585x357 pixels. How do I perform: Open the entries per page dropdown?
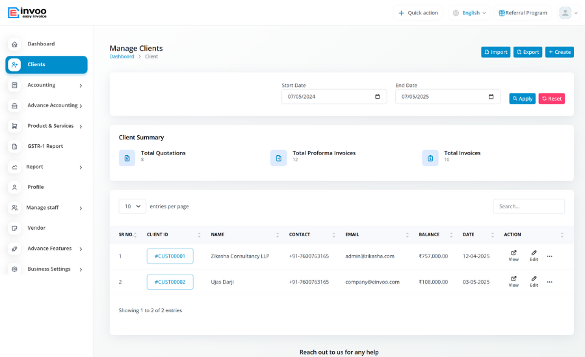tap(132, 206)
